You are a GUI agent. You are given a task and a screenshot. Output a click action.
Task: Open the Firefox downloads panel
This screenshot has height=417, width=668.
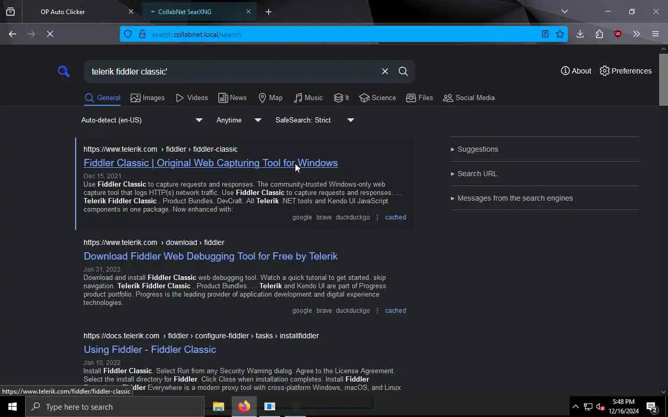coord(580,34)
